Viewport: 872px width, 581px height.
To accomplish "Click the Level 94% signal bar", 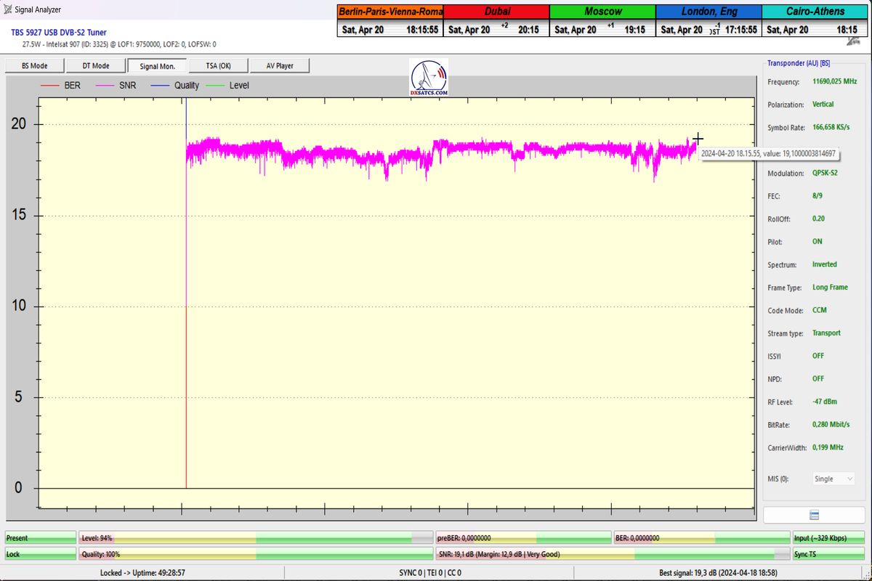I will (x=256, y=538).
